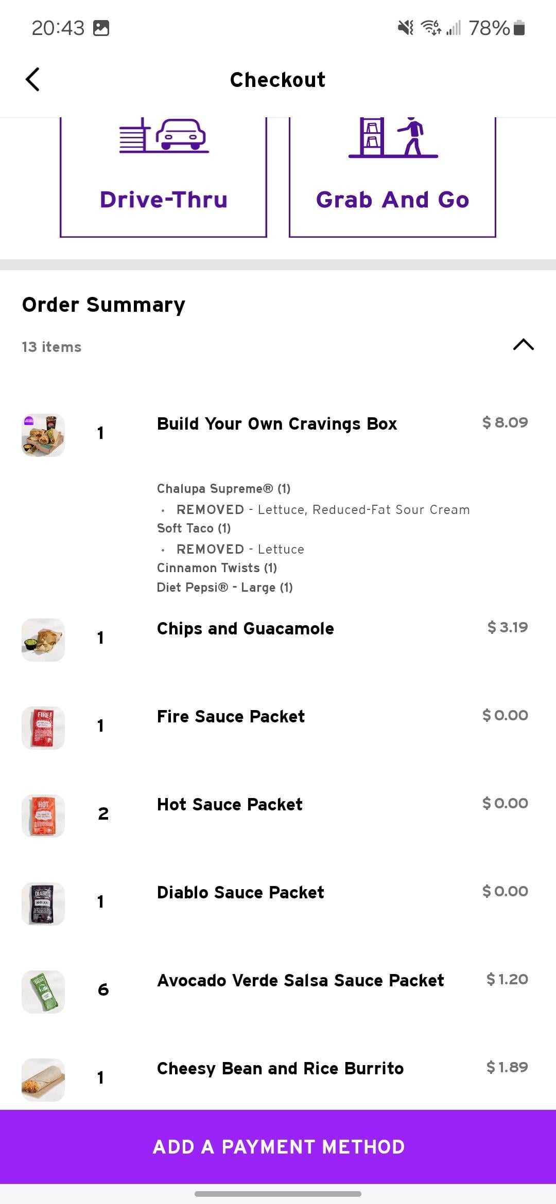Image resolution: width=556 pixels, height=1204 pixels.
Task: Tap the Avocado Verde Salsa packet image
Action: pos(43,991)
